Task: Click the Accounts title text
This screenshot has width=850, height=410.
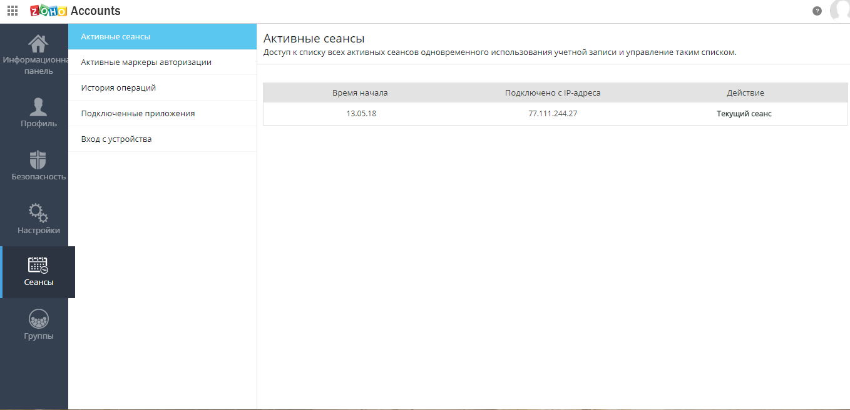Action: point(96,11)
